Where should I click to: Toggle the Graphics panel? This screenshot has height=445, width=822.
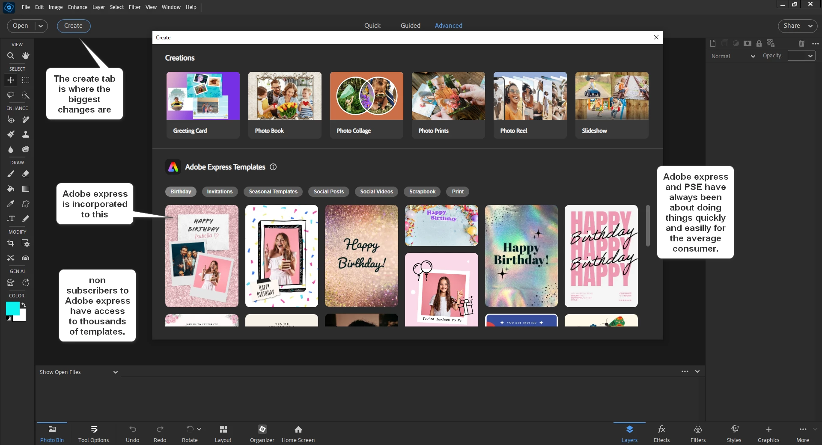[x=768, y=433]
